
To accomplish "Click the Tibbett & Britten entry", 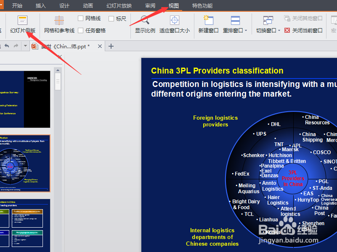I will click(287, 161).
